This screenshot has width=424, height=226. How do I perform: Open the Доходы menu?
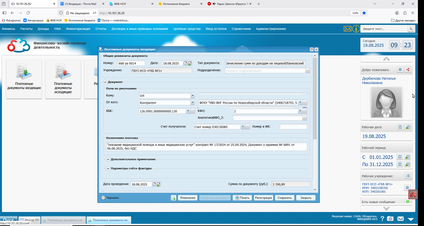click(x=43, y=29)
